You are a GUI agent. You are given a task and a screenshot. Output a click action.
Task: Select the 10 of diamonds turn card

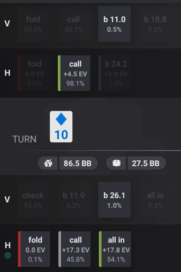[x=61, y=127]
